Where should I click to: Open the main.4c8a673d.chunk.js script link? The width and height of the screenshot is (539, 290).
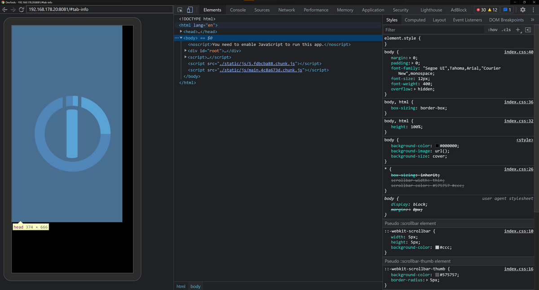[x=261, y=70]
